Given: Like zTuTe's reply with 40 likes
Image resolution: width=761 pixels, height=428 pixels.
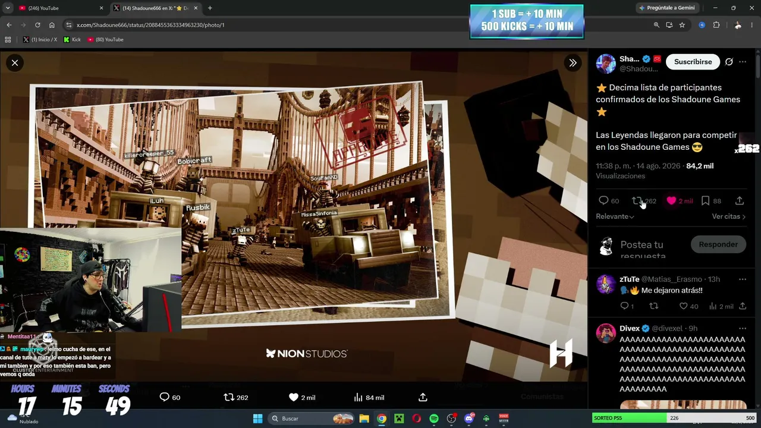Looking at the screenshot, I should point(684,306).
